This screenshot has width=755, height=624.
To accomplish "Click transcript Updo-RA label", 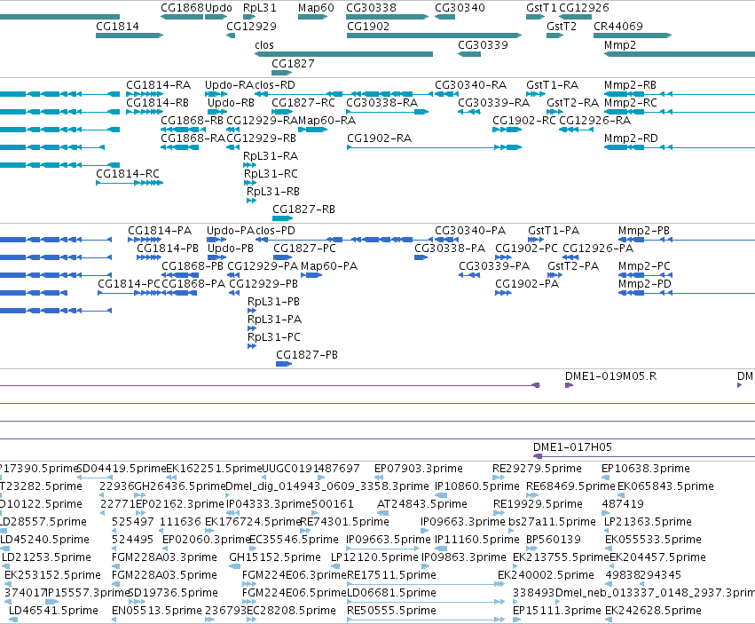I will pyautogui.click(x=229, y=85).
